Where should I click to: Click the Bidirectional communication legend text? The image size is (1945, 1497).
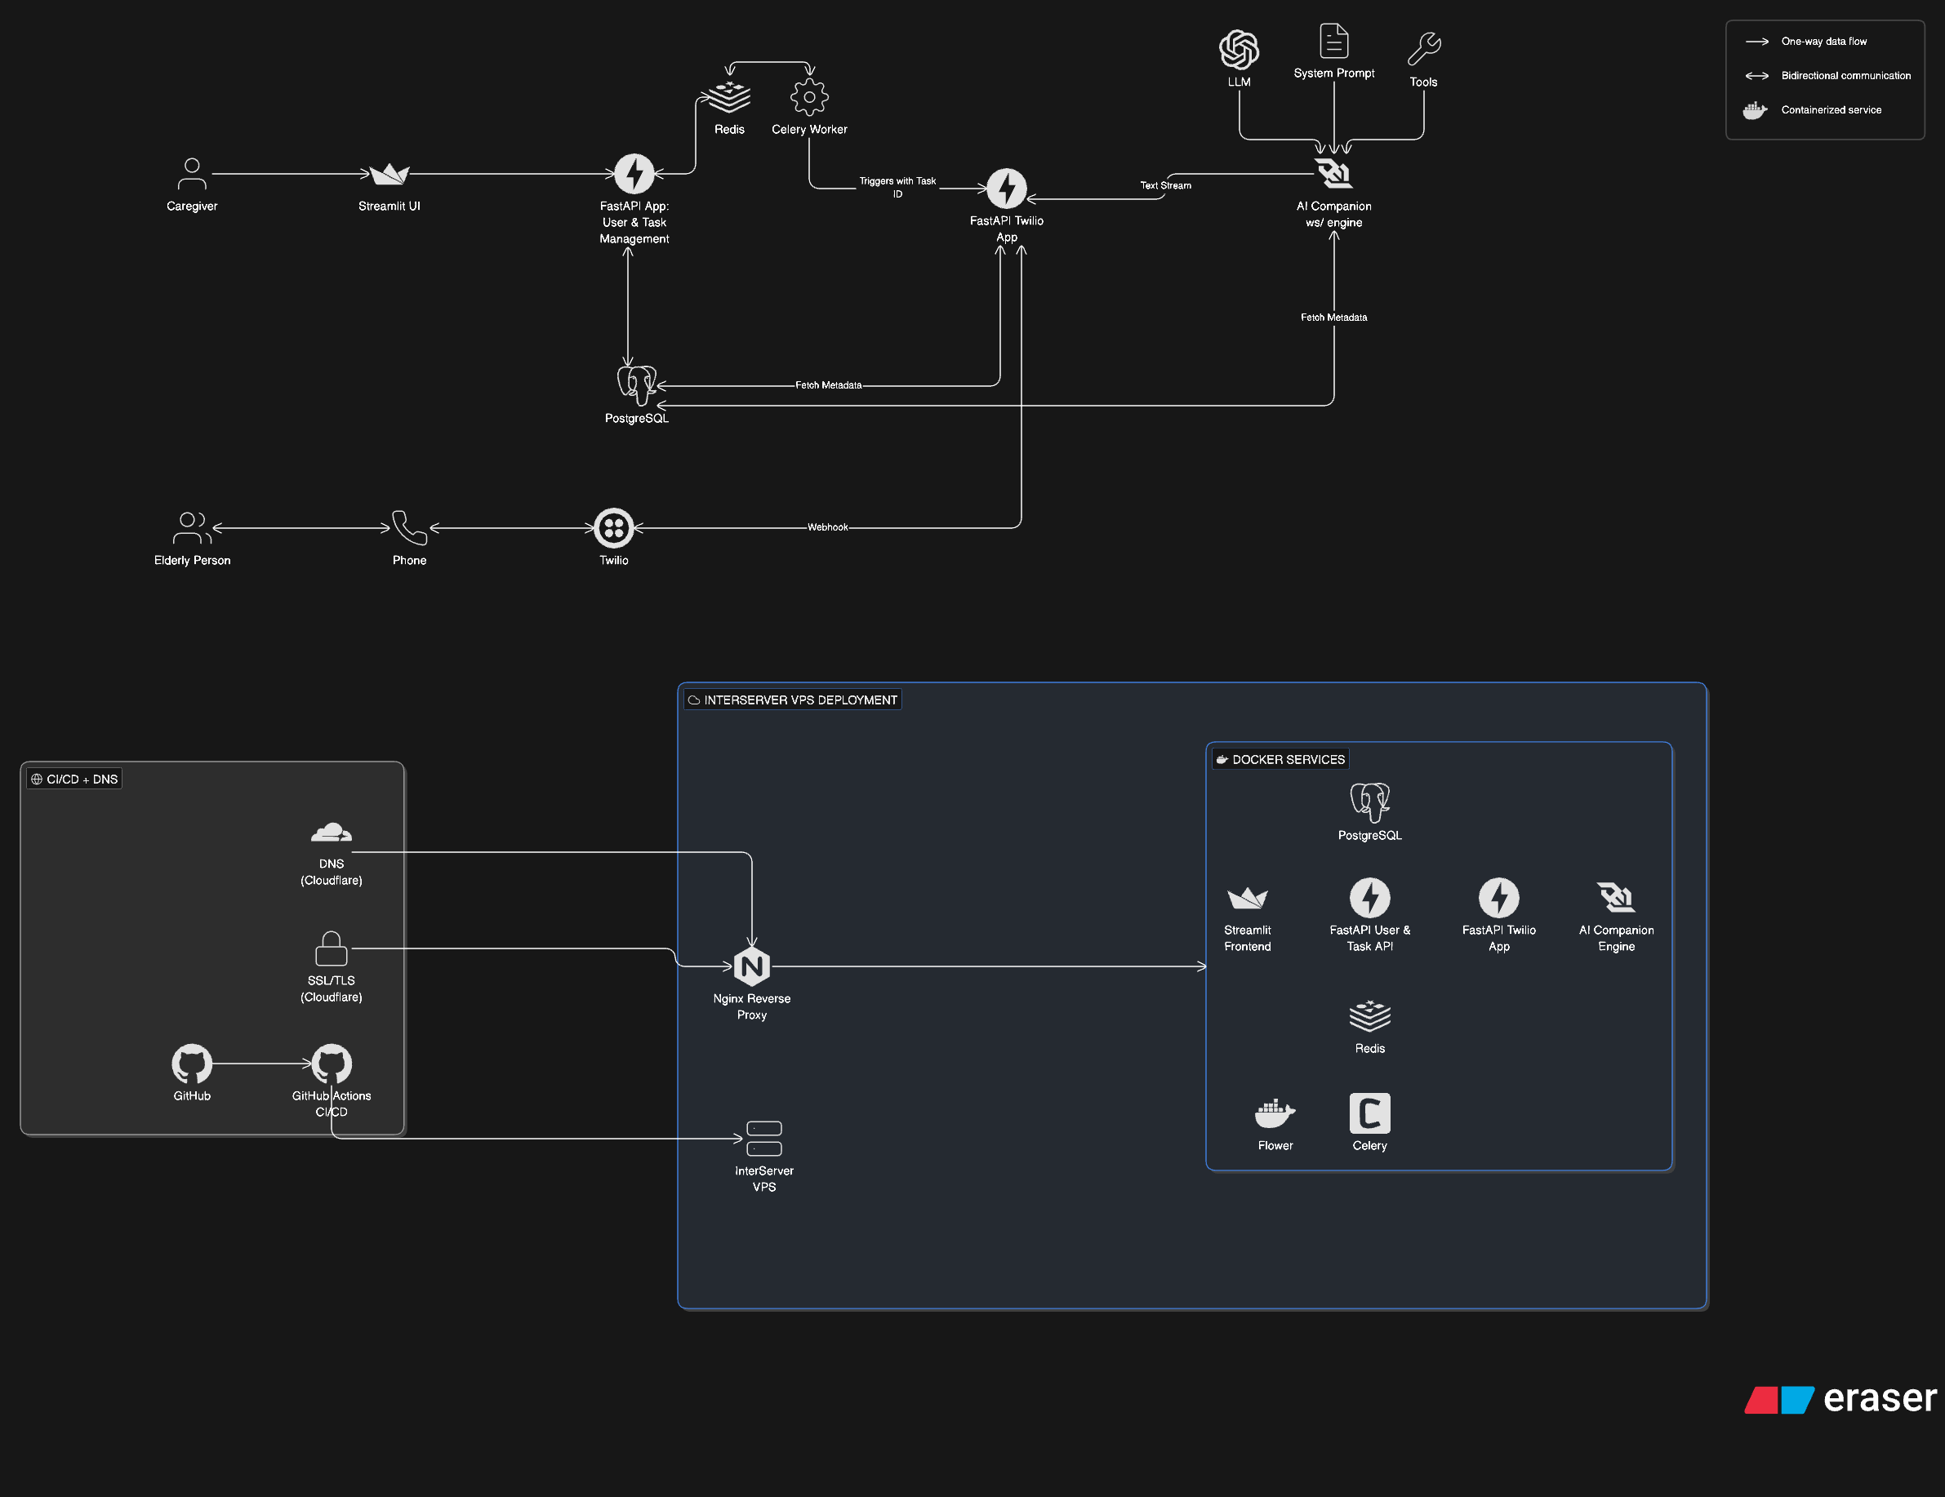[x=1845, y=76]
